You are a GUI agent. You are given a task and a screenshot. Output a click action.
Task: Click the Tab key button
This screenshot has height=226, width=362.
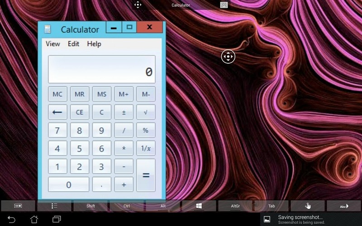(271, 206)
